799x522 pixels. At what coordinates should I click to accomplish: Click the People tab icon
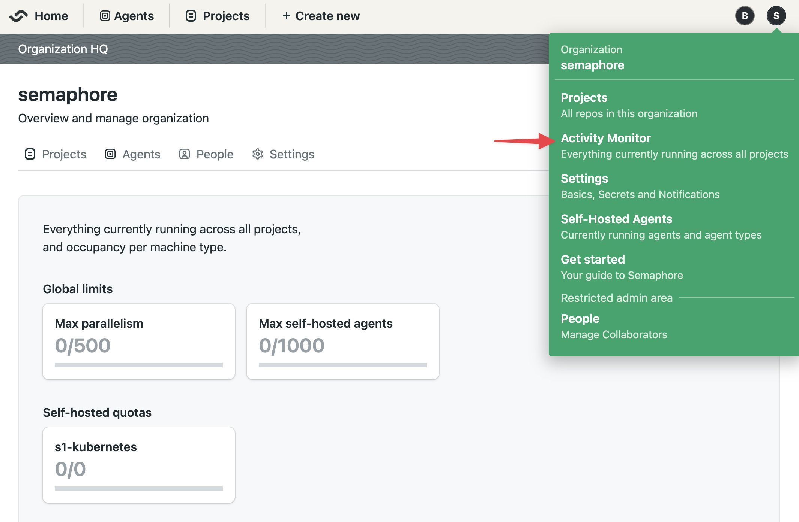pyautogui.click(x=184, y=154)
